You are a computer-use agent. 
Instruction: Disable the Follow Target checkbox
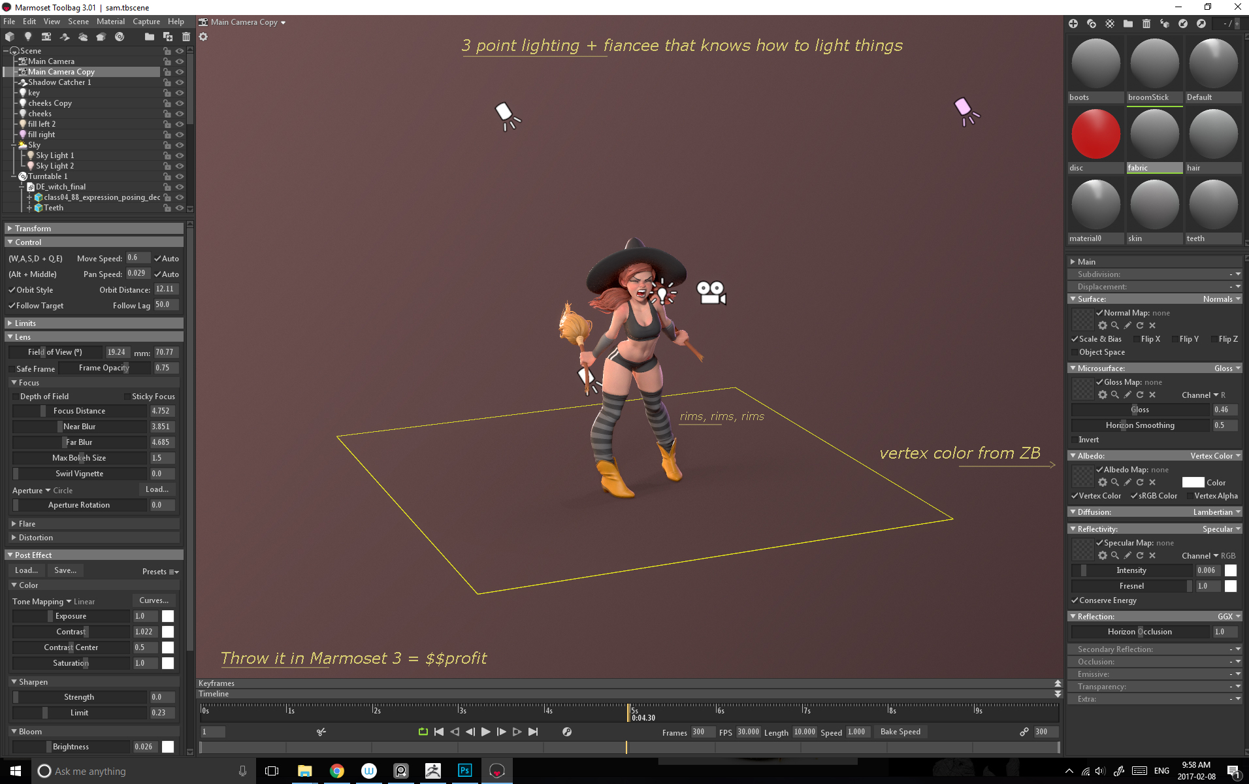(x=12, y=306)
